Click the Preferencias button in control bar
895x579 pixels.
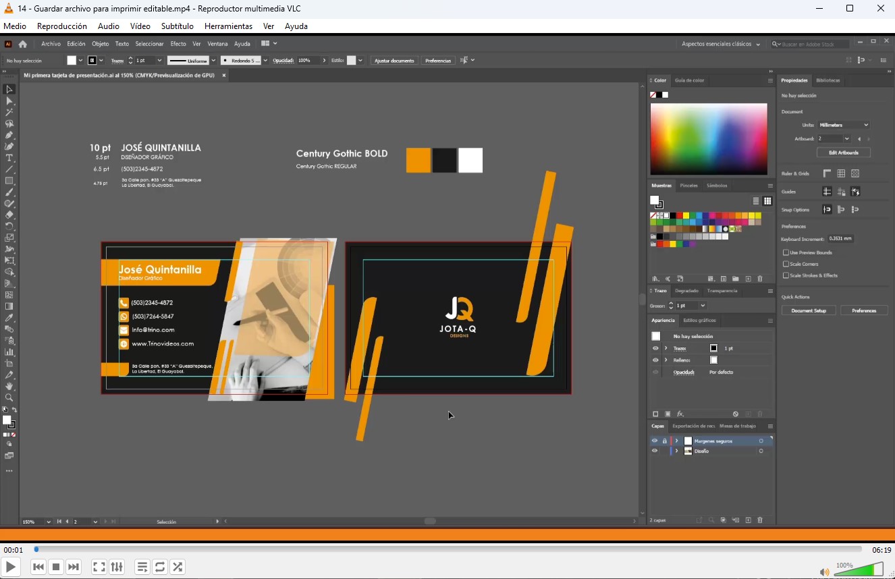point(438,61)
